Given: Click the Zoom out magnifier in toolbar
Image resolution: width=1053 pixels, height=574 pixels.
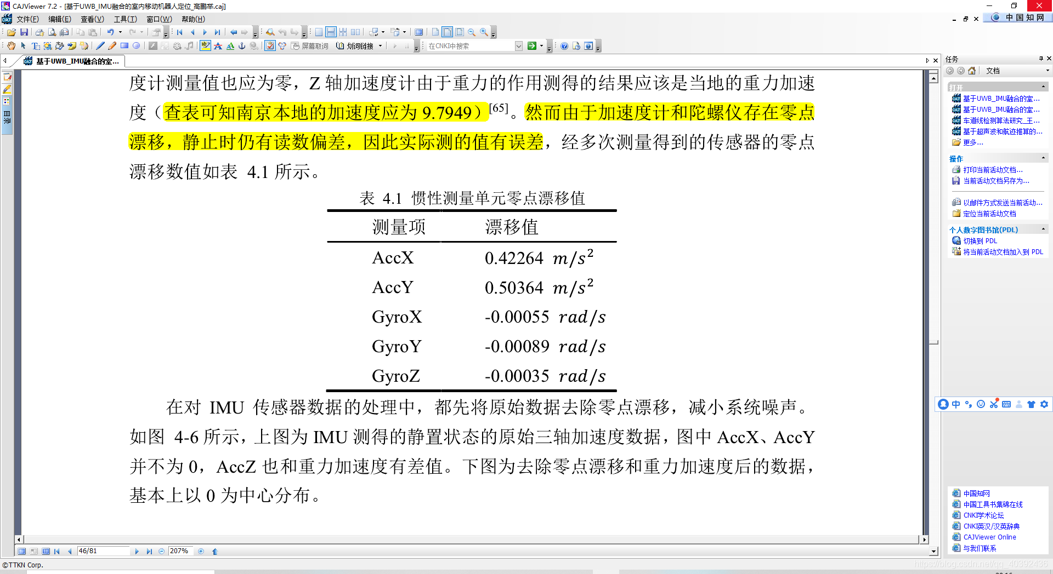Looking at the screenshot, I should tap(472, 32).
